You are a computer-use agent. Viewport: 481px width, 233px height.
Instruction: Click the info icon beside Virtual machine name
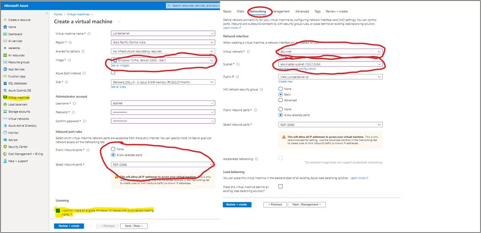pyautogui.click(x=89, y=34)
